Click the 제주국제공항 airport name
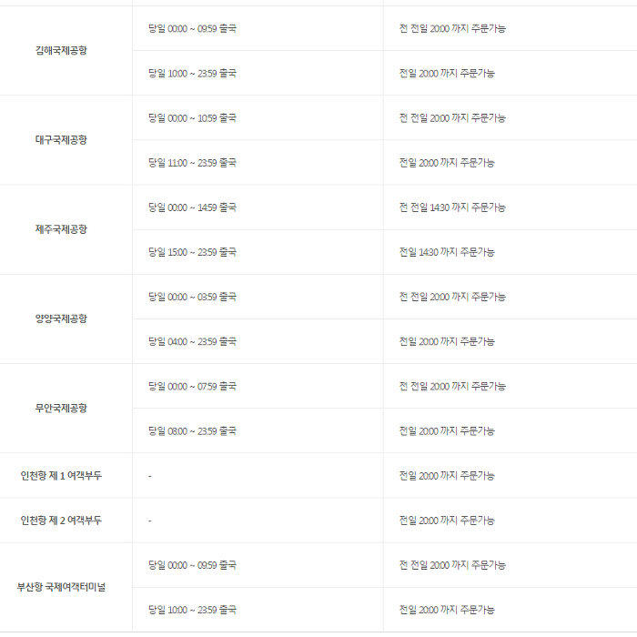 pyautogui.click(x=61, y=229)
